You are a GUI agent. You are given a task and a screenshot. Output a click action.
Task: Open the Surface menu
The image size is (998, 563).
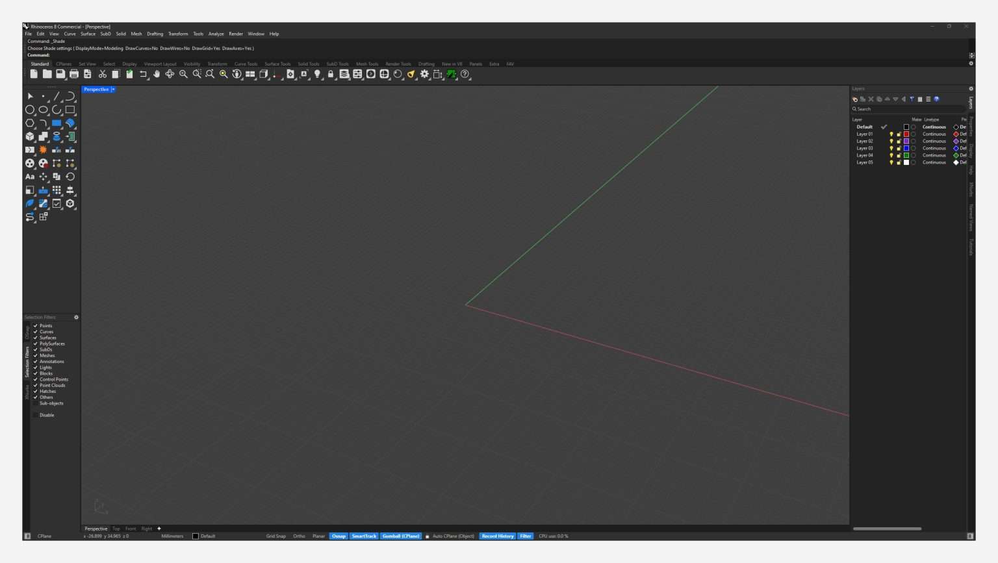tap(88, 34)
